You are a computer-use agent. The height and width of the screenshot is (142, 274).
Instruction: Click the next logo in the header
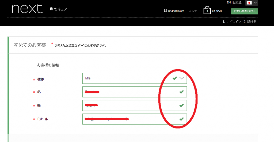[27, 9]
